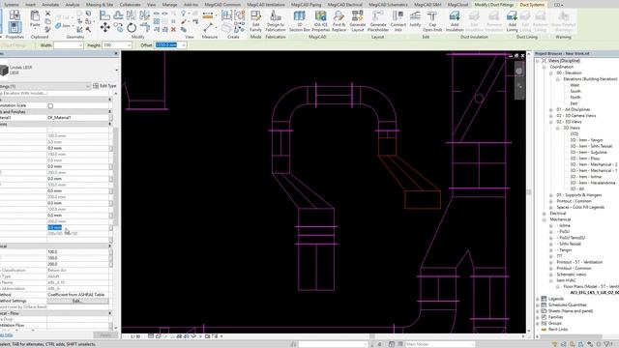This screenshot has height=348, width=619.
Task: Collapse the Views (Discipline) tree node
Action: tap(538, 61)
